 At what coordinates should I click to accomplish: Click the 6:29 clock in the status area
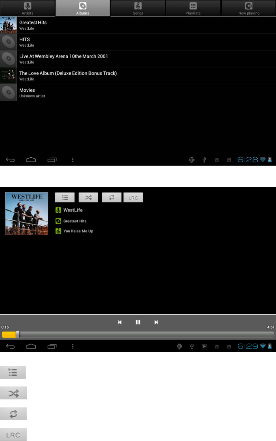[248, 347]
